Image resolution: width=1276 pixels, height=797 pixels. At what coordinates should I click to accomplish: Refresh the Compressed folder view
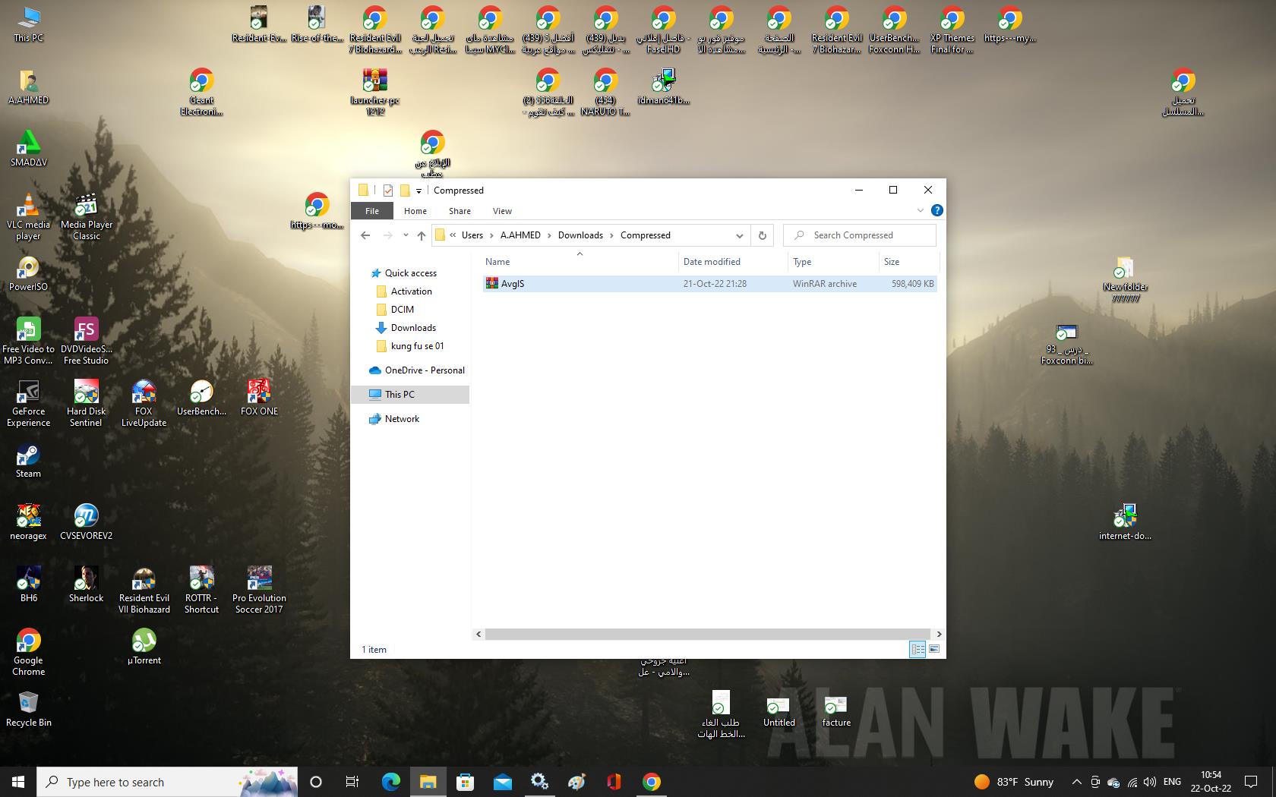762,235
